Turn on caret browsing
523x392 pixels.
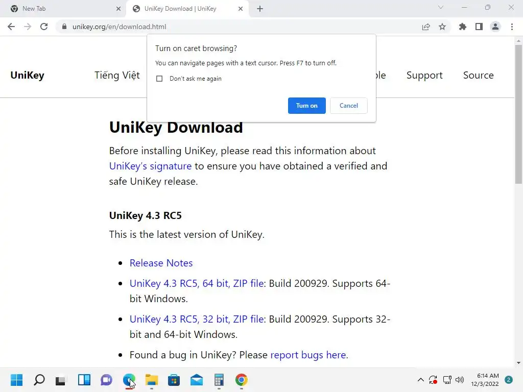(306, 106)
